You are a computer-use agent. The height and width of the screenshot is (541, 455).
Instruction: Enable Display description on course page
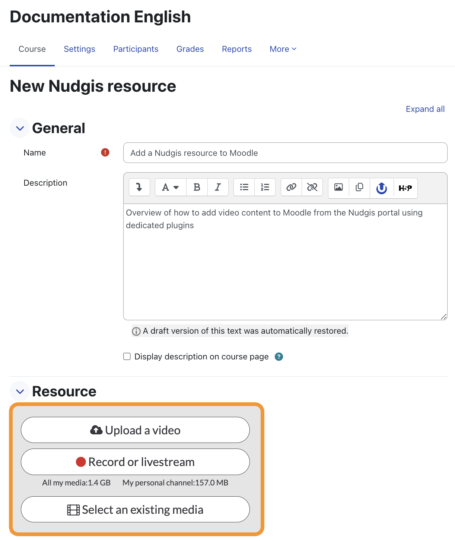pos(127,356)
